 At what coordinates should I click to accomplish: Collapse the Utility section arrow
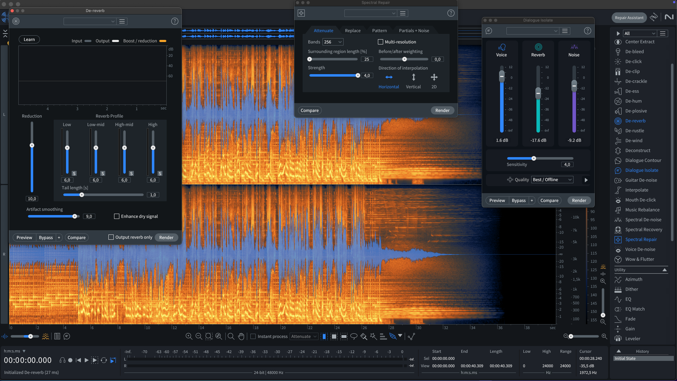pyautogui.click(x=665, y=270)
